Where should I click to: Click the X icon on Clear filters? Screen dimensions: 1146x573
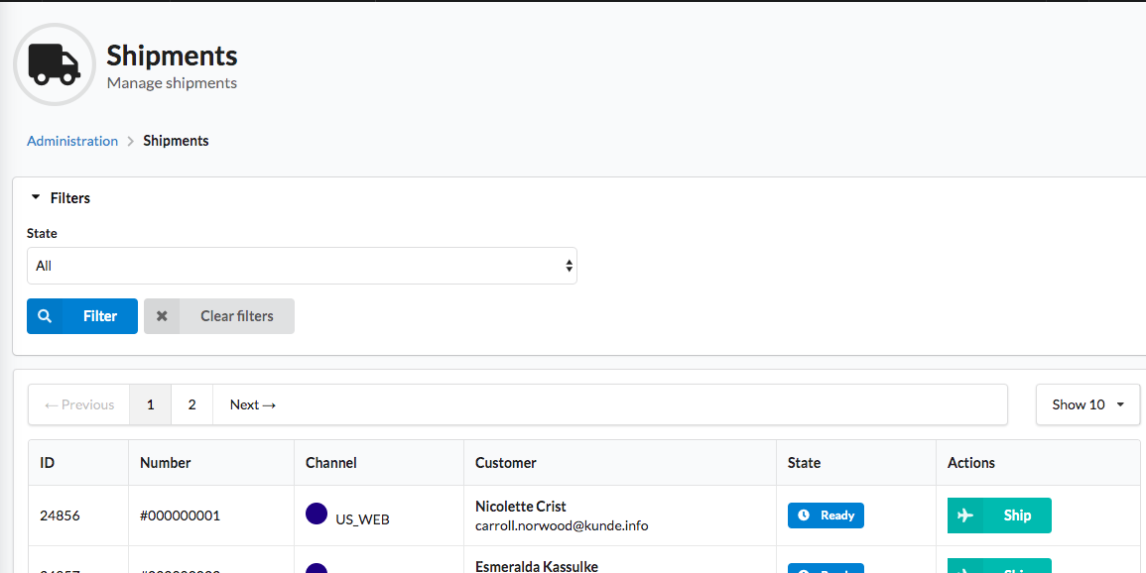point(162,316)
